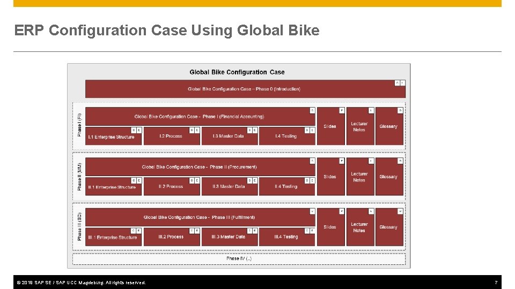The width and height of the screenshot is (515, 289).
Task: Click the 'Phase IV (...)' placeholder box
Action: [x=239, y=259]
